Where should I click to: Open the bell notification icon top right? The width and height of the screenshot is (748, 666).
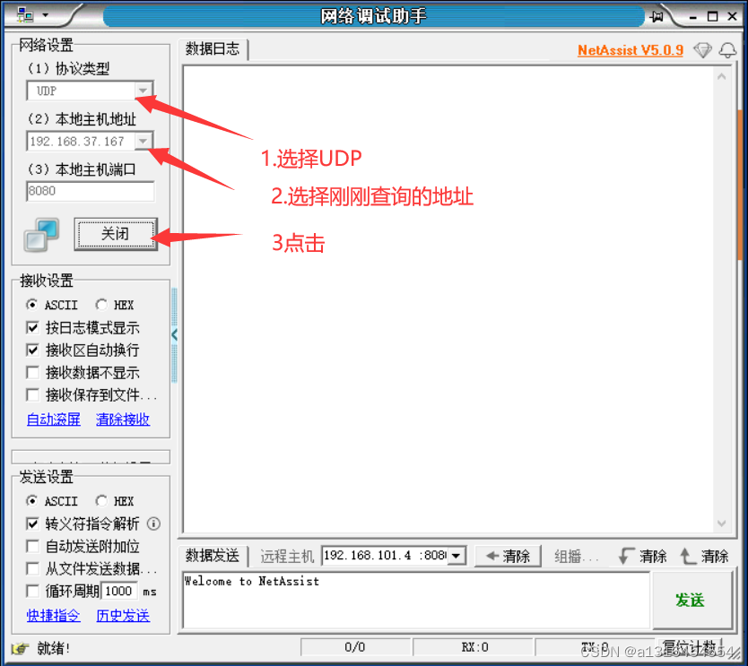point(726,50)
